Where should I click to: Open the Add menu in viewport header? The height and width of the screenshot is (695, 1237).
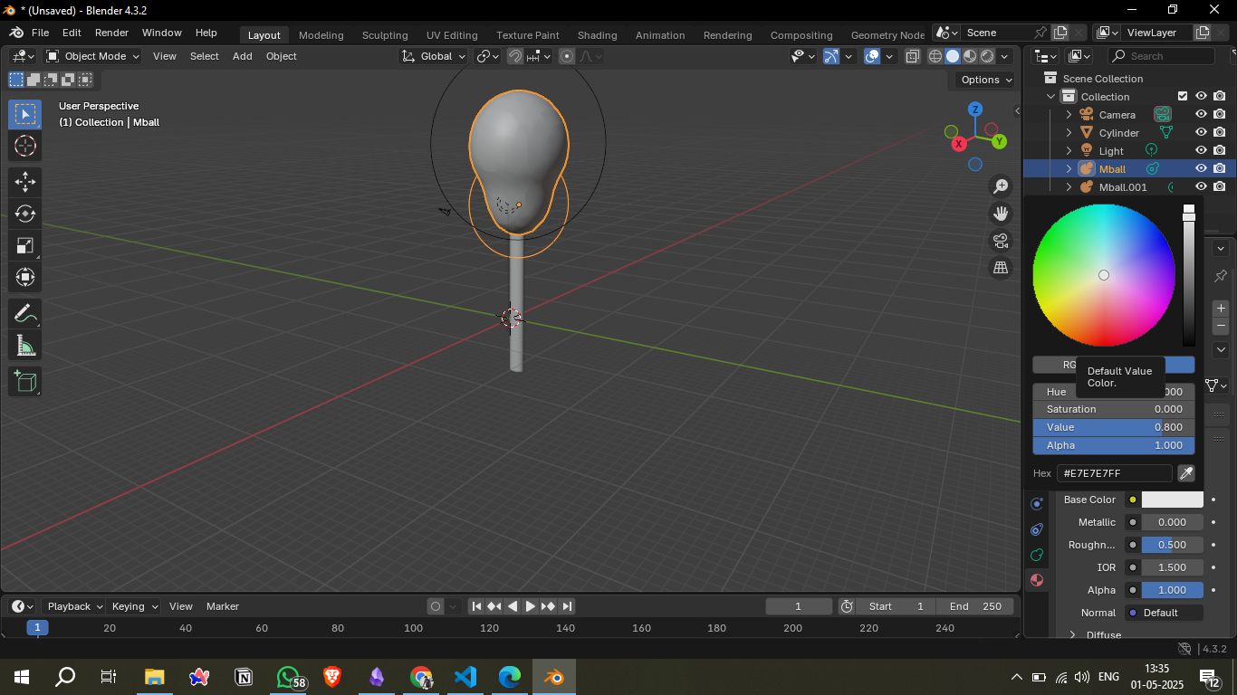point(243,56)
